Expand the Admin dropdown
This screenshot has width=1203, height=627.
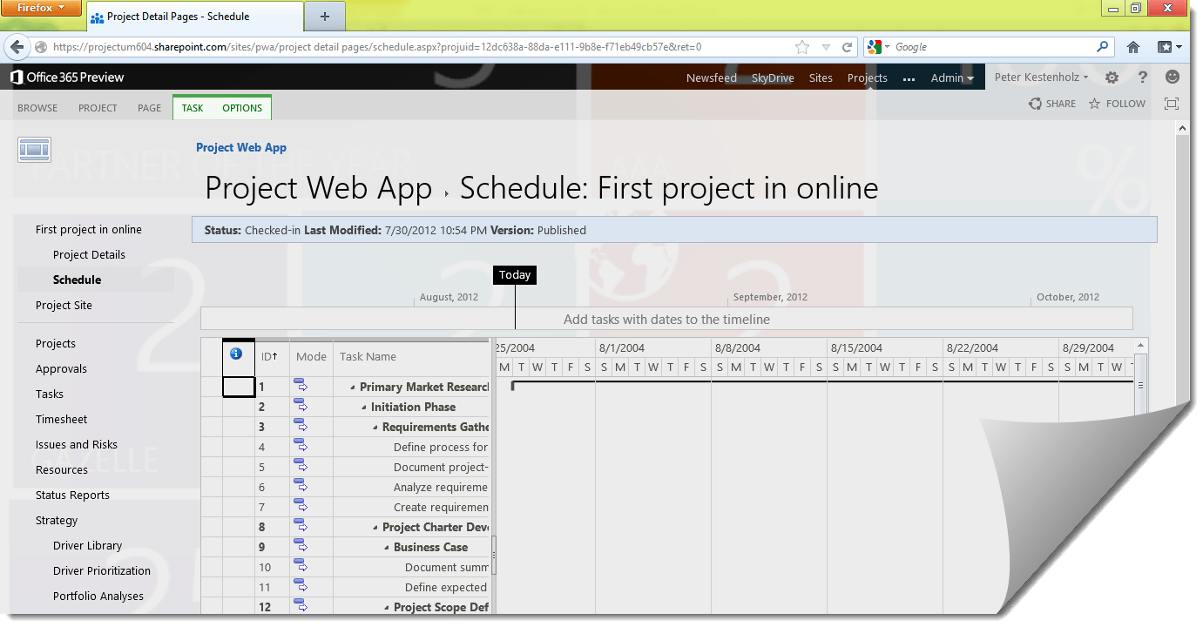tap(952, 78)
